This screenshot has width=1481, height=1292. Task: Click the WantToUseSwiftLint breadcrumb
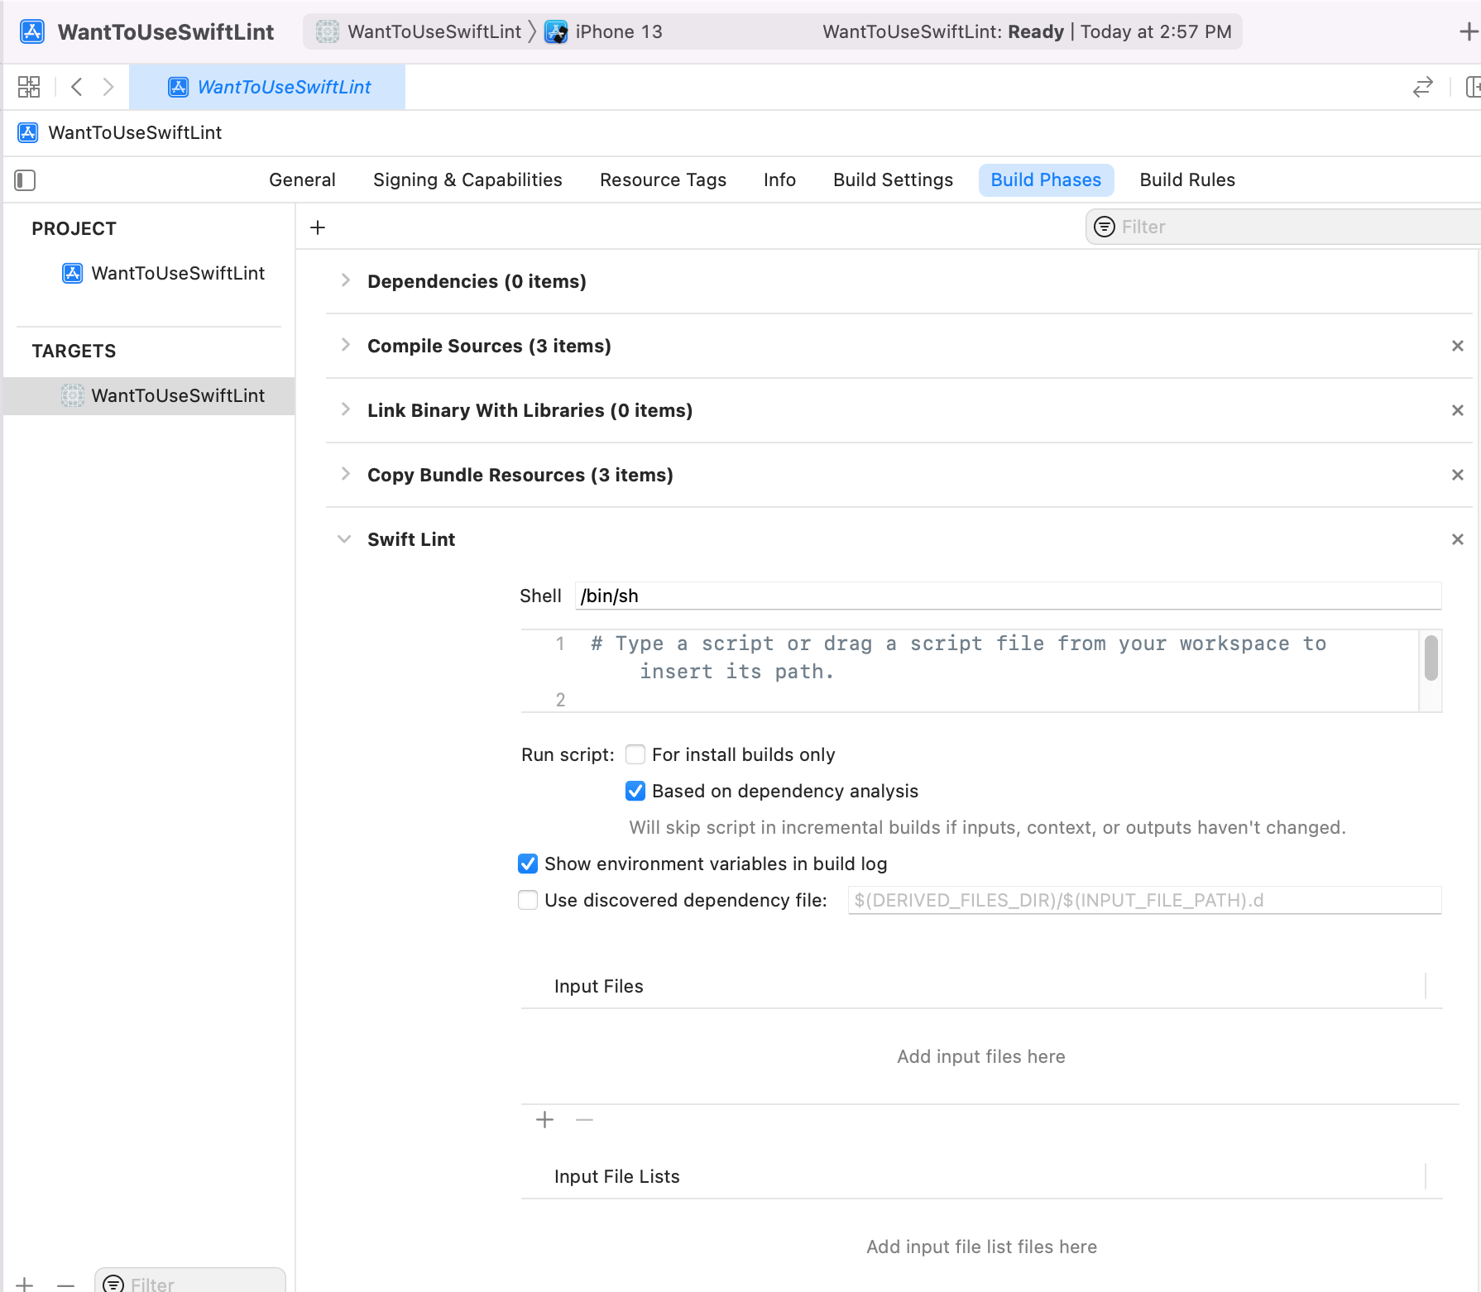pyautogui.click(x=135, y=132)
